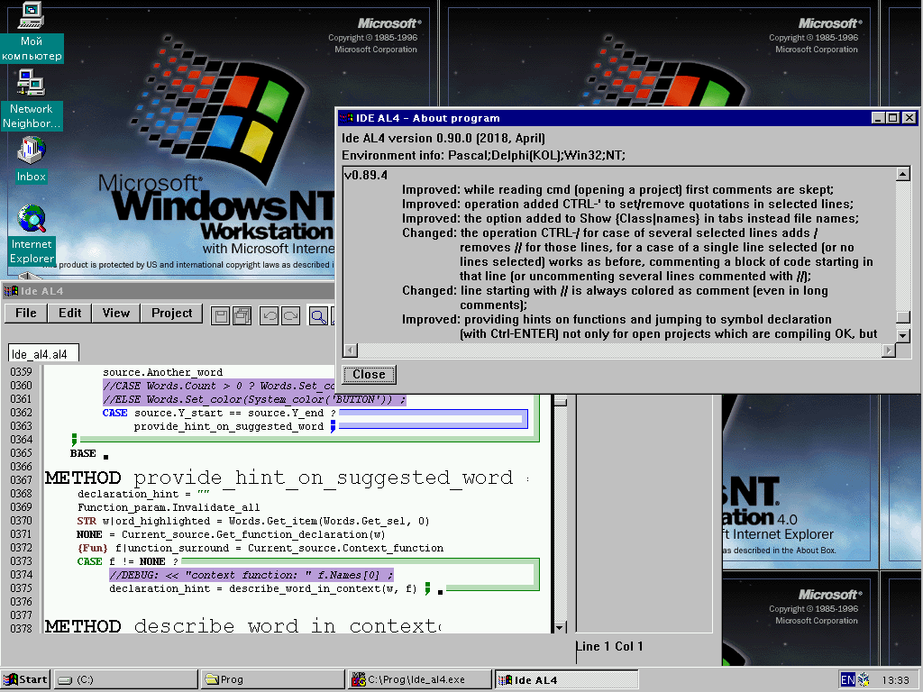Click 'Ide AL4 version 0.90.0' text
The width and height of the screenshot is (923, 692).
443,138
